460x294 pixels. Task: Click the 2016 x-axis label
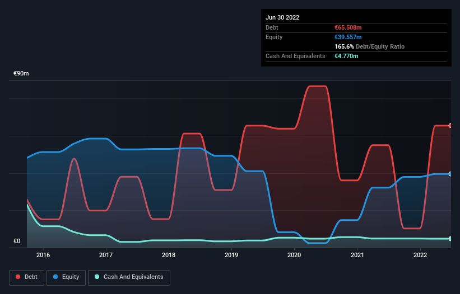click(43, 255)
